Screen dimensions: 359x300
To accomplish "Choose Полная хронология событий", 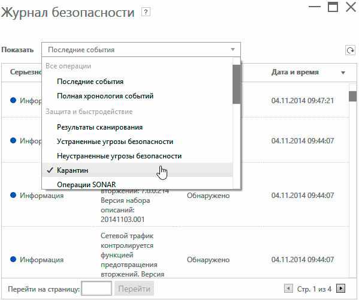I will pos(105,96).
